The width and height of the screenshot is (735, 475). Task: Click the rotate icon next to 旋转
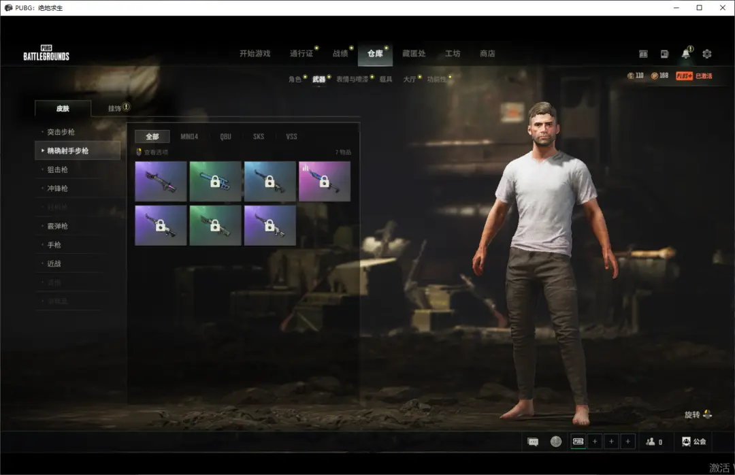click(707, 414)
